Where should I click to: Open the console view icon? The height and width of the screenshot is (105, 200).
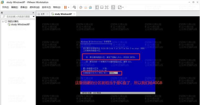[x=113, y=7]
